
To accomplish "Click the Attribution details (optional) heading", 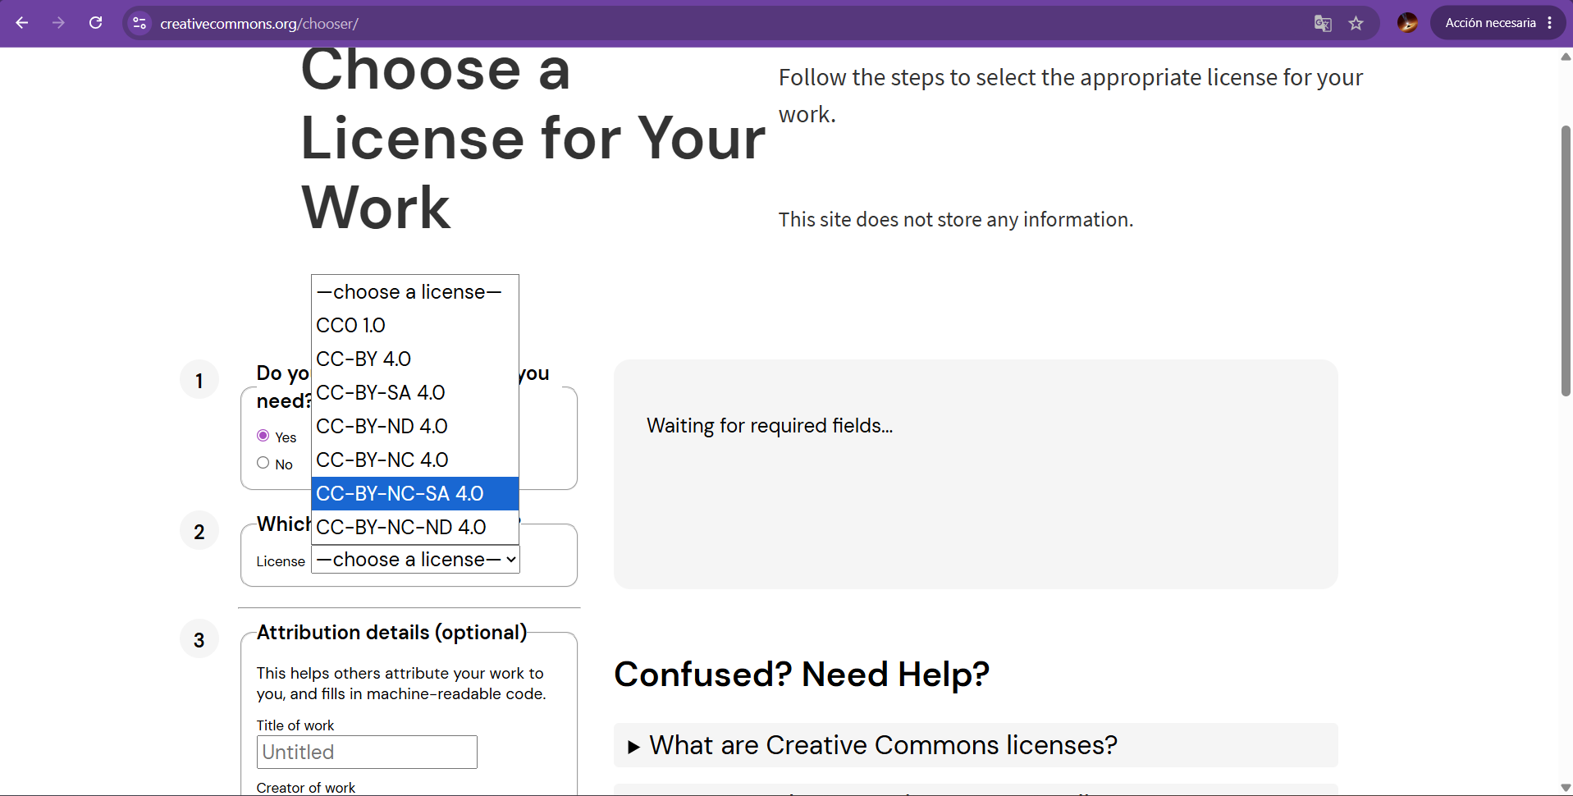I will pyautogui.click(x=392, y=633).
